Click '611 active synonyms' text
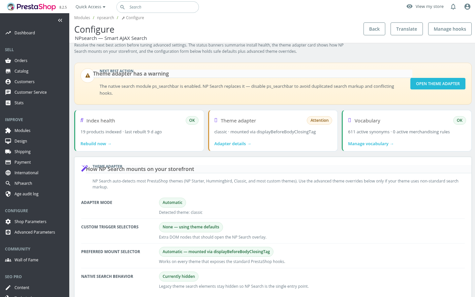The width and height of the screenshot is (475, 297). coord(369,132)
